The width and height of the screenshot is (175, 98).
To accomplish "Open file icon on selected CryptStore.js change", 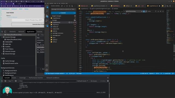I will (69, 22).
